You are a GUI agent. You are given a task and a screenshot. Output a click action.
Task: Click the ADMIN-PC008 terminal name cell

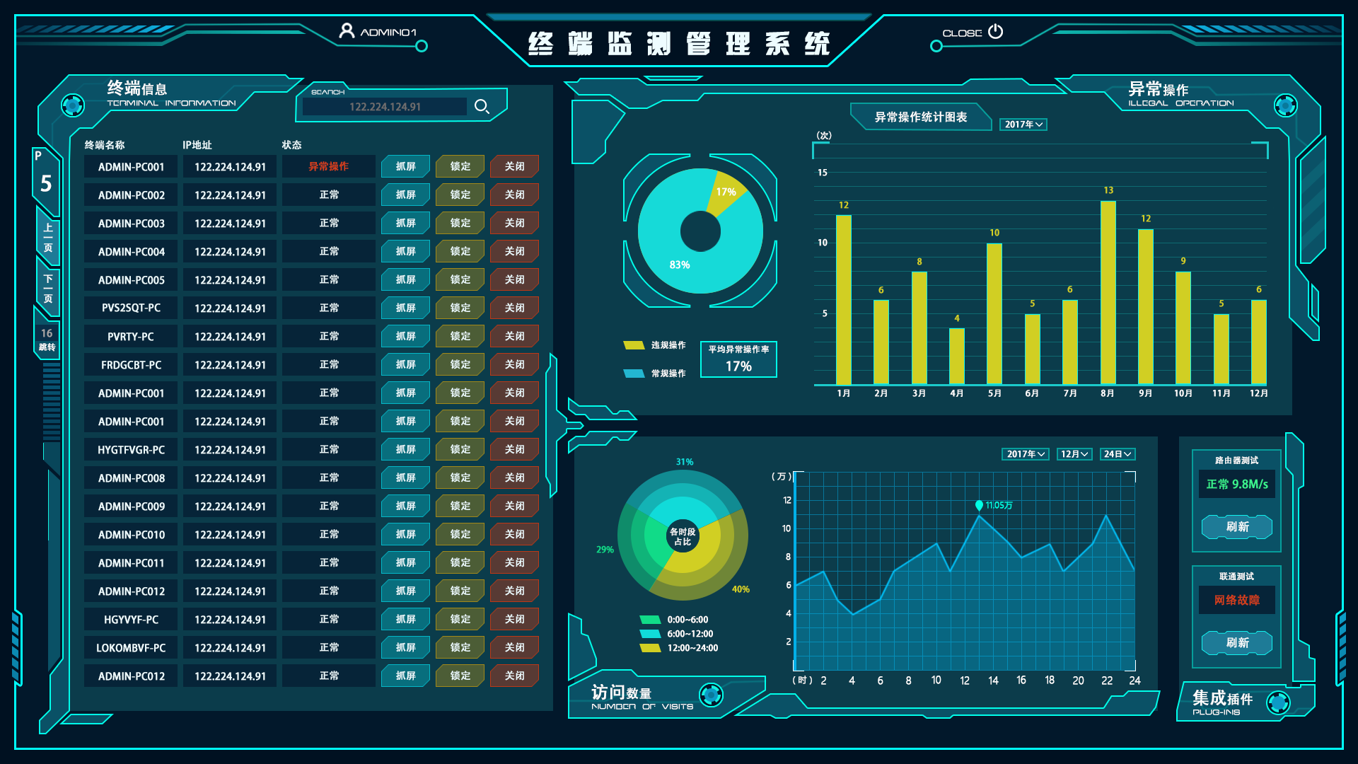[x=131, y=478]
